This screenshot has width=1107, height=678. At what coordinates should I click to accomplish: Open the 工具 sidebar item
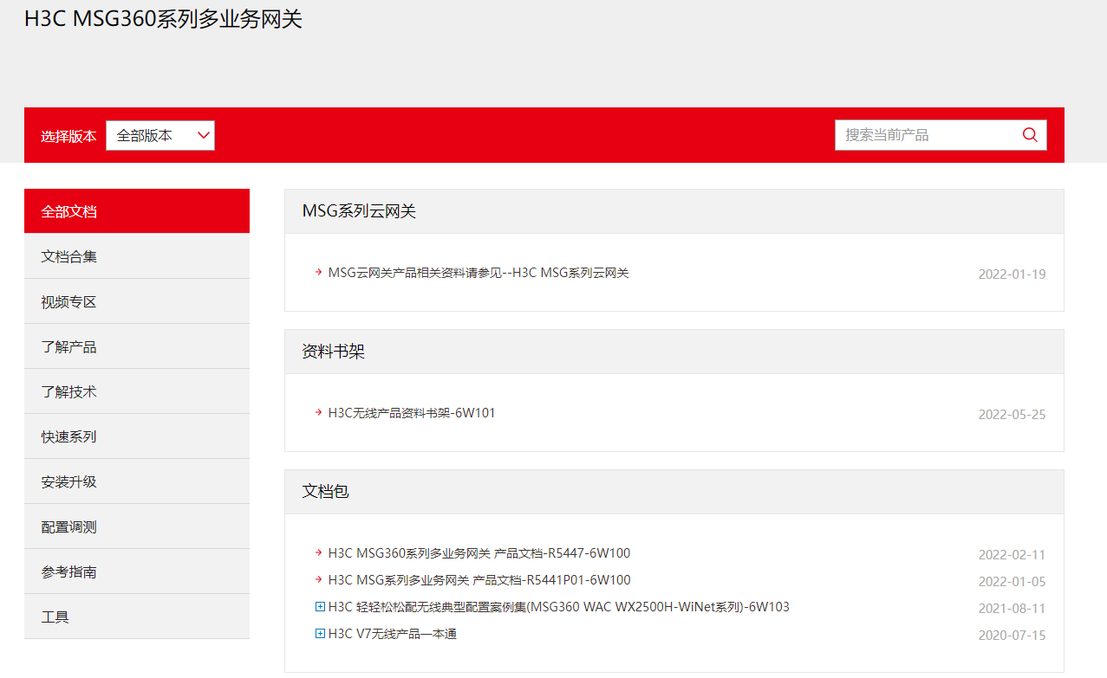[137, 617]
